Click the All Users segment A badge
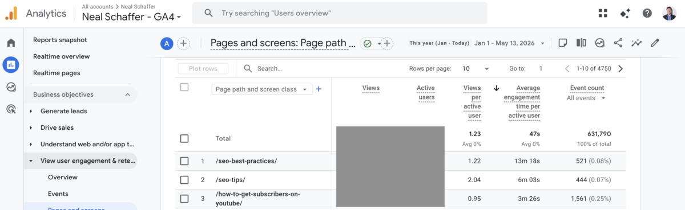The height and width of the screenshot is (210, 685). coord(167,43)
